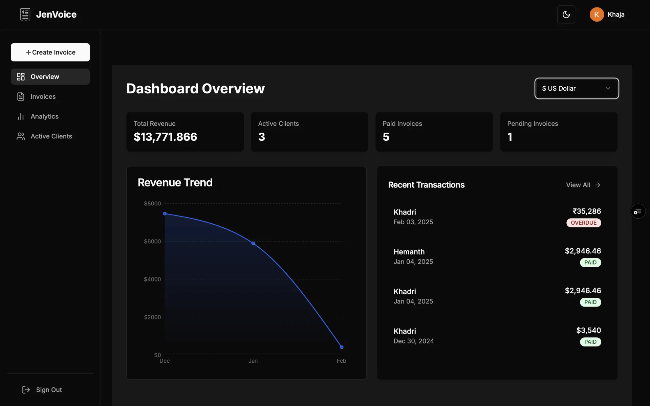Click the Analytics bar chart icon

(21, 116)
